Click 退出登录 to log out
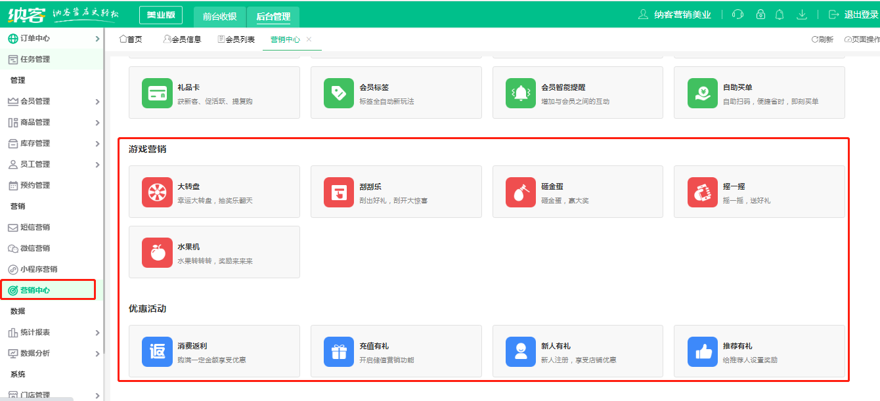880x401 pixels. pyautogui.click(x=853, y=14)
